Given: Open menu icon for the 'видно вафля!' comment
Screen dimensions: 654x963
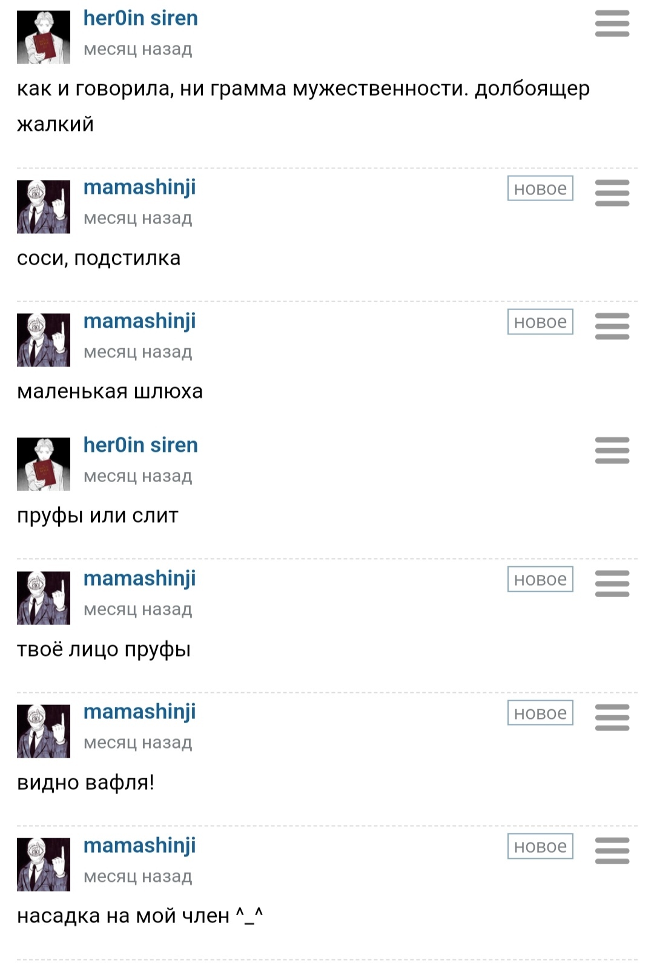Looking at the screenshot, I should (612, 717).
